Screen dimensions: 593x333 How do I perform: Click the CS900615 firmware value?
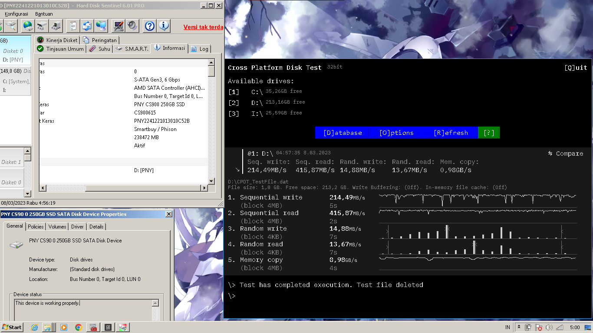(x=145, y=113)
